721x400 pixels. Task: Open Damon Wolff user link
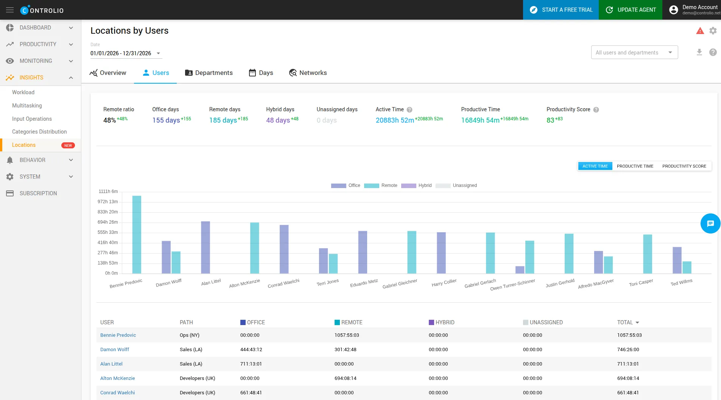[x=115, y=350]
